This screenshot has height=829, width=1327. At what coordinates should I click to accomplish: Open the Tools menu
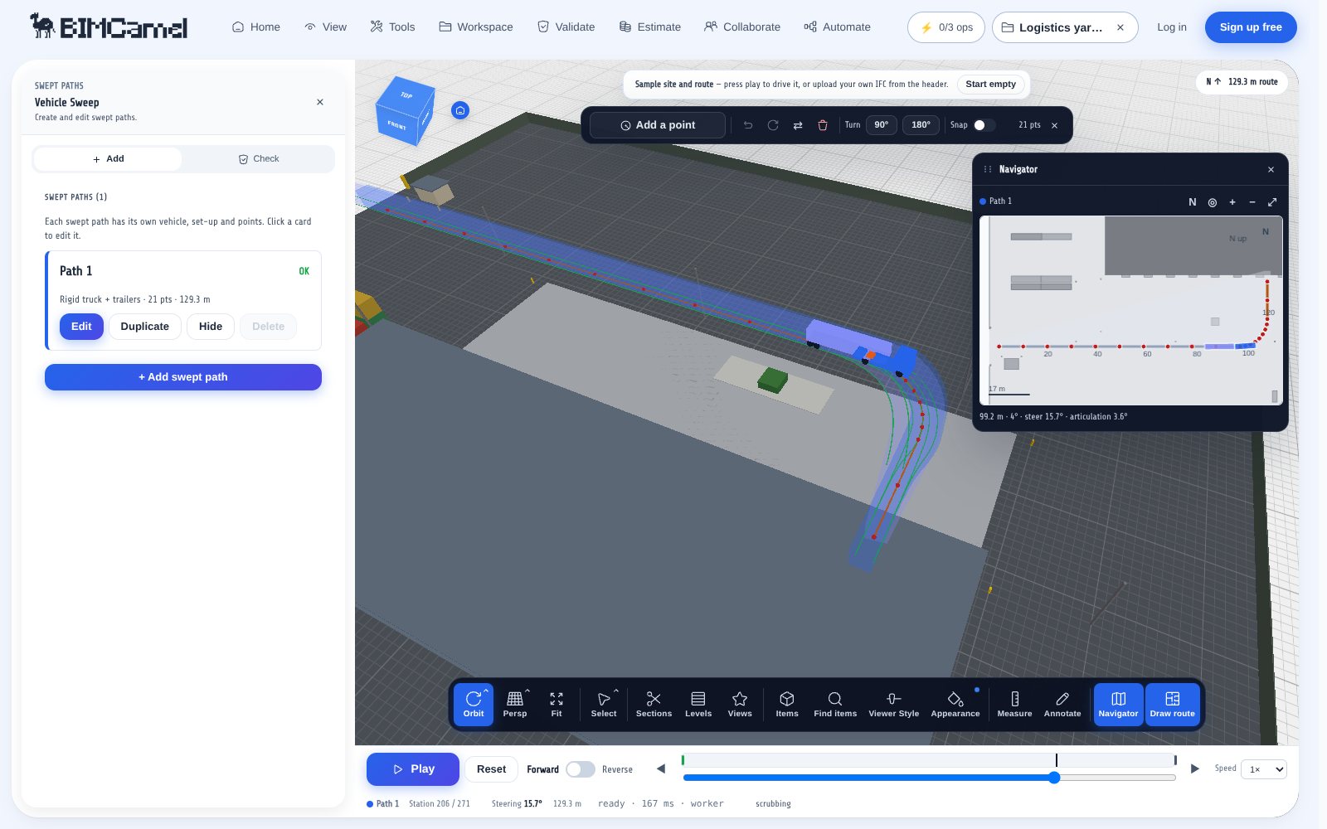(x=392, y=27)
